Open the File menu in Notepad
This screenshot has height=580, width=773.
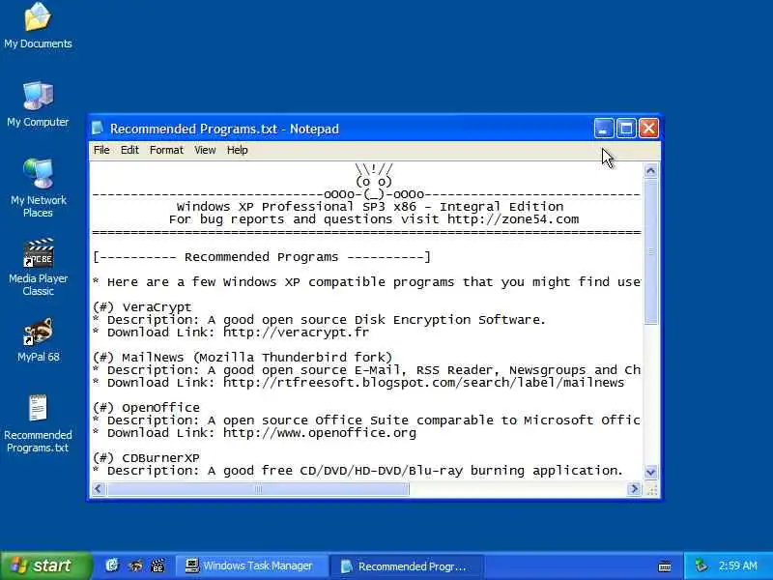pos(101,150)
